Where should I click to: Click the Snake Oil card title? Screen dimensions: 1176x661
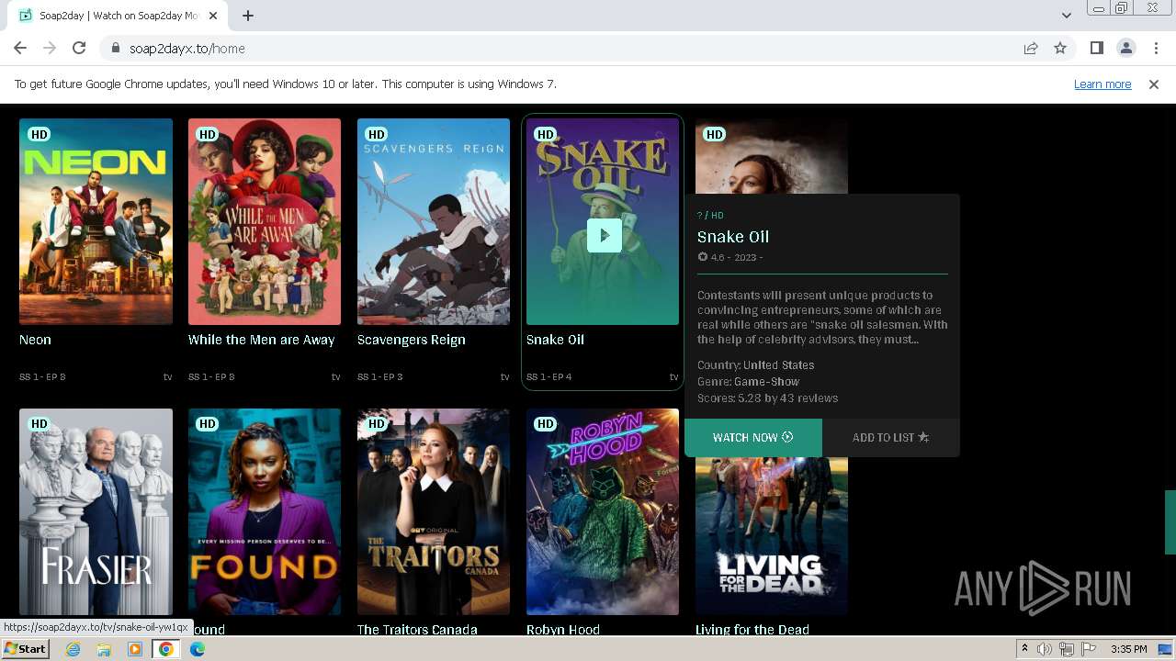555,340
